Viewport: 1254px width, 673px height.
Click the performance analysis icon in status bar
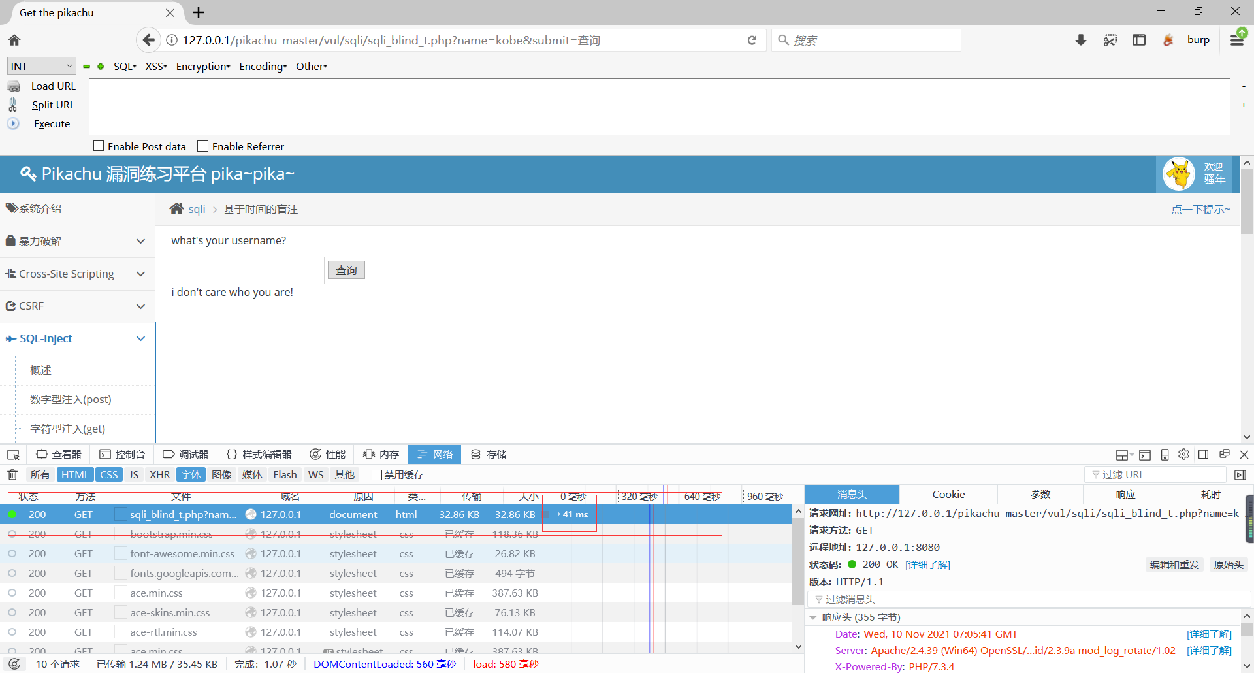pos(14,664)
